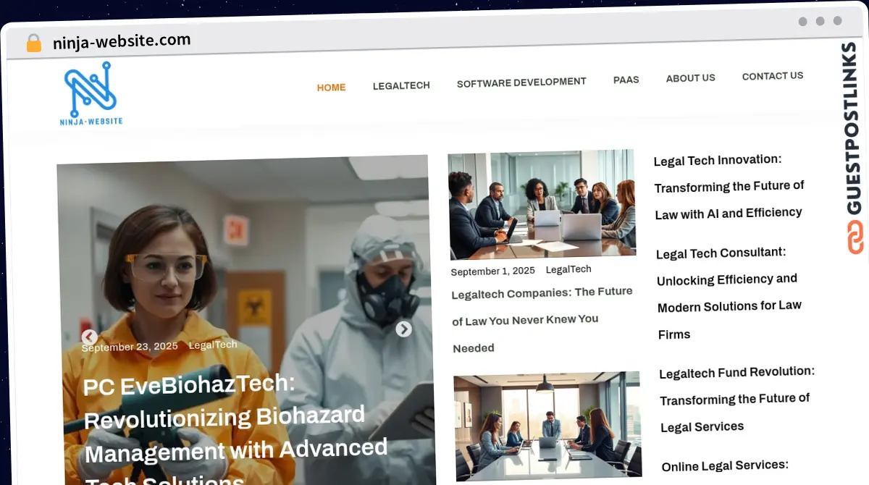Go to next slide arrow
The width and height of the screenshot is (869, 485).
tap(403, 329)
